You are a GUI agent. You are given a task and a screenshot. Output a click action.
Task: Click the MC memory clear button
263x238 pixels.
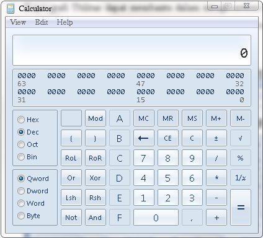pos(144,118)
